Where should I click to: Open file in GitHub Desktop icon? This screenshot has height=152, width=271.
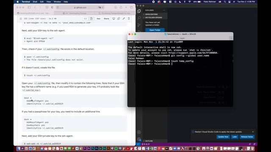coord(114,19)
